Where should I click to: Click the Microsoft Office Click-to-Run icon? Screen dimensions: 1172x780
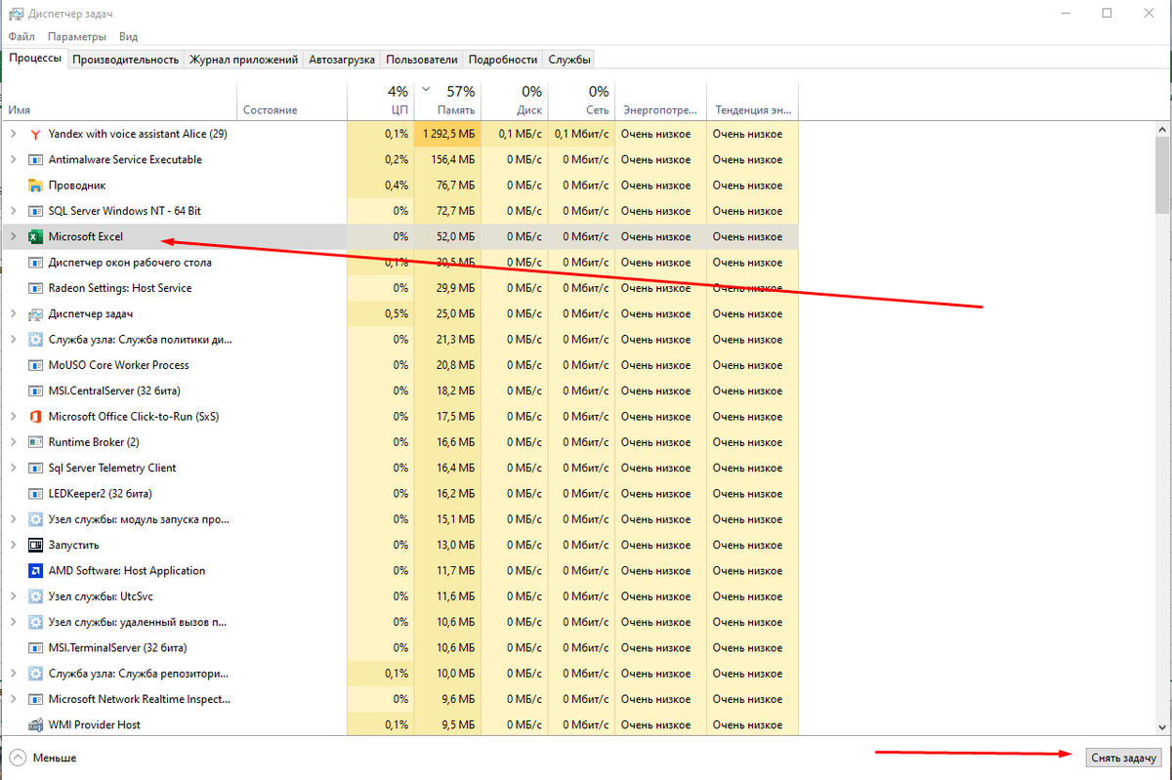pos(35,417)
